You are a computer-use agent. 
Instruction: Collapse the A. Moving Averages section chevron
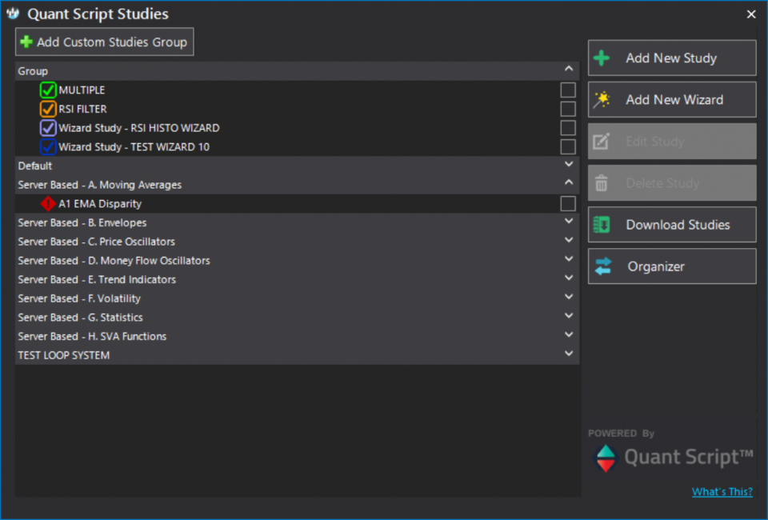(569, 182)
